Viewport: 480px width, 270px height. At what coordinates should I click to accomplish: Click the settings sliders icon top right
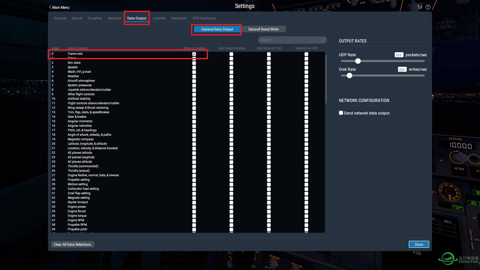[x=420, y=7]
